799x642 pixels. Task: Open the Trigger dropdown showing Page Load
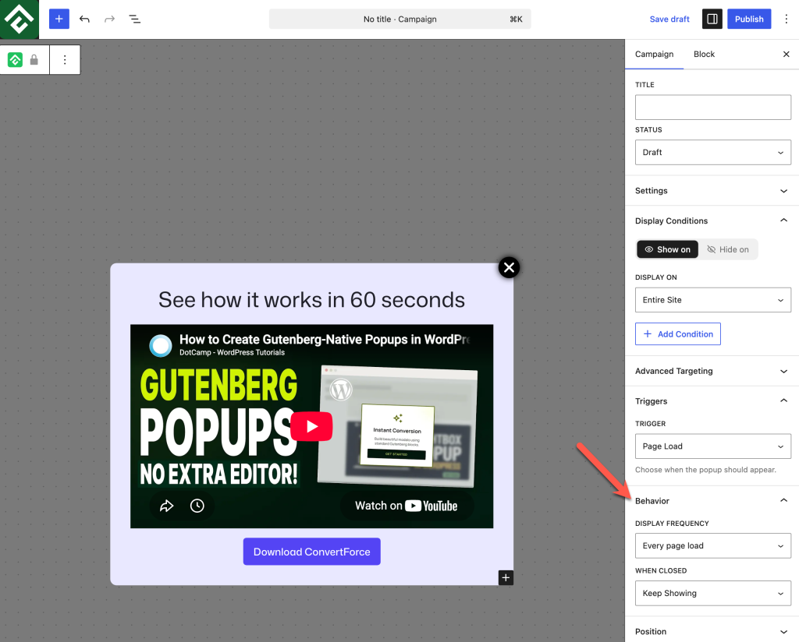pyautogui.click(x=712, y=446)
